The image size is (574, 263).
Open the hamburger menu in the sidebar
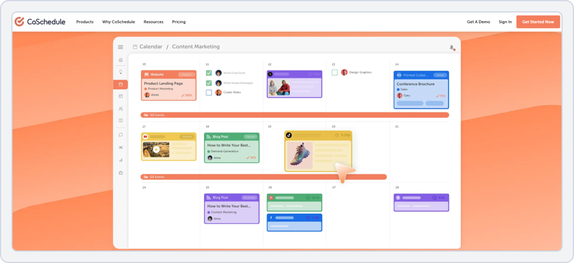(120, 47)
